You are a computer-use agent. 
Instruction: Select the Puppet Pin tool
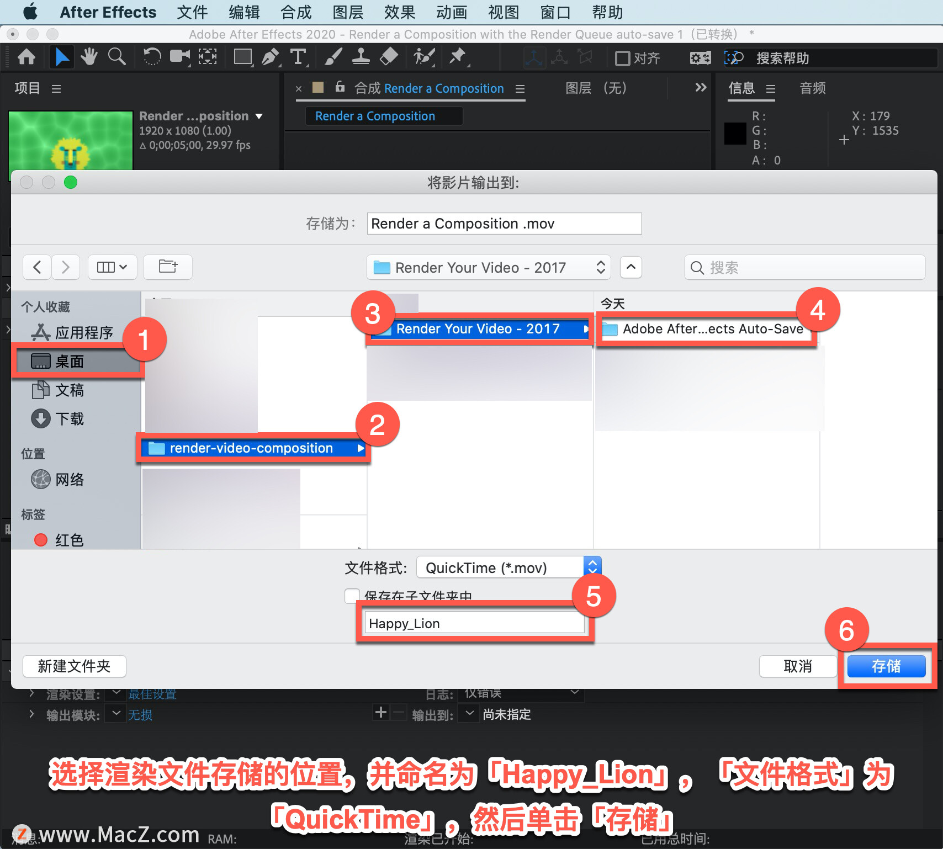[x=458, y=57]
